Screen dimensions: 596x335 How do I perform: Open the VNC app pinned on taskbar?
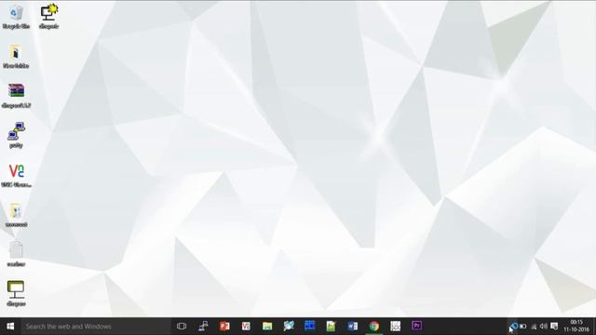pyautogui.click(x=246, y=327)
